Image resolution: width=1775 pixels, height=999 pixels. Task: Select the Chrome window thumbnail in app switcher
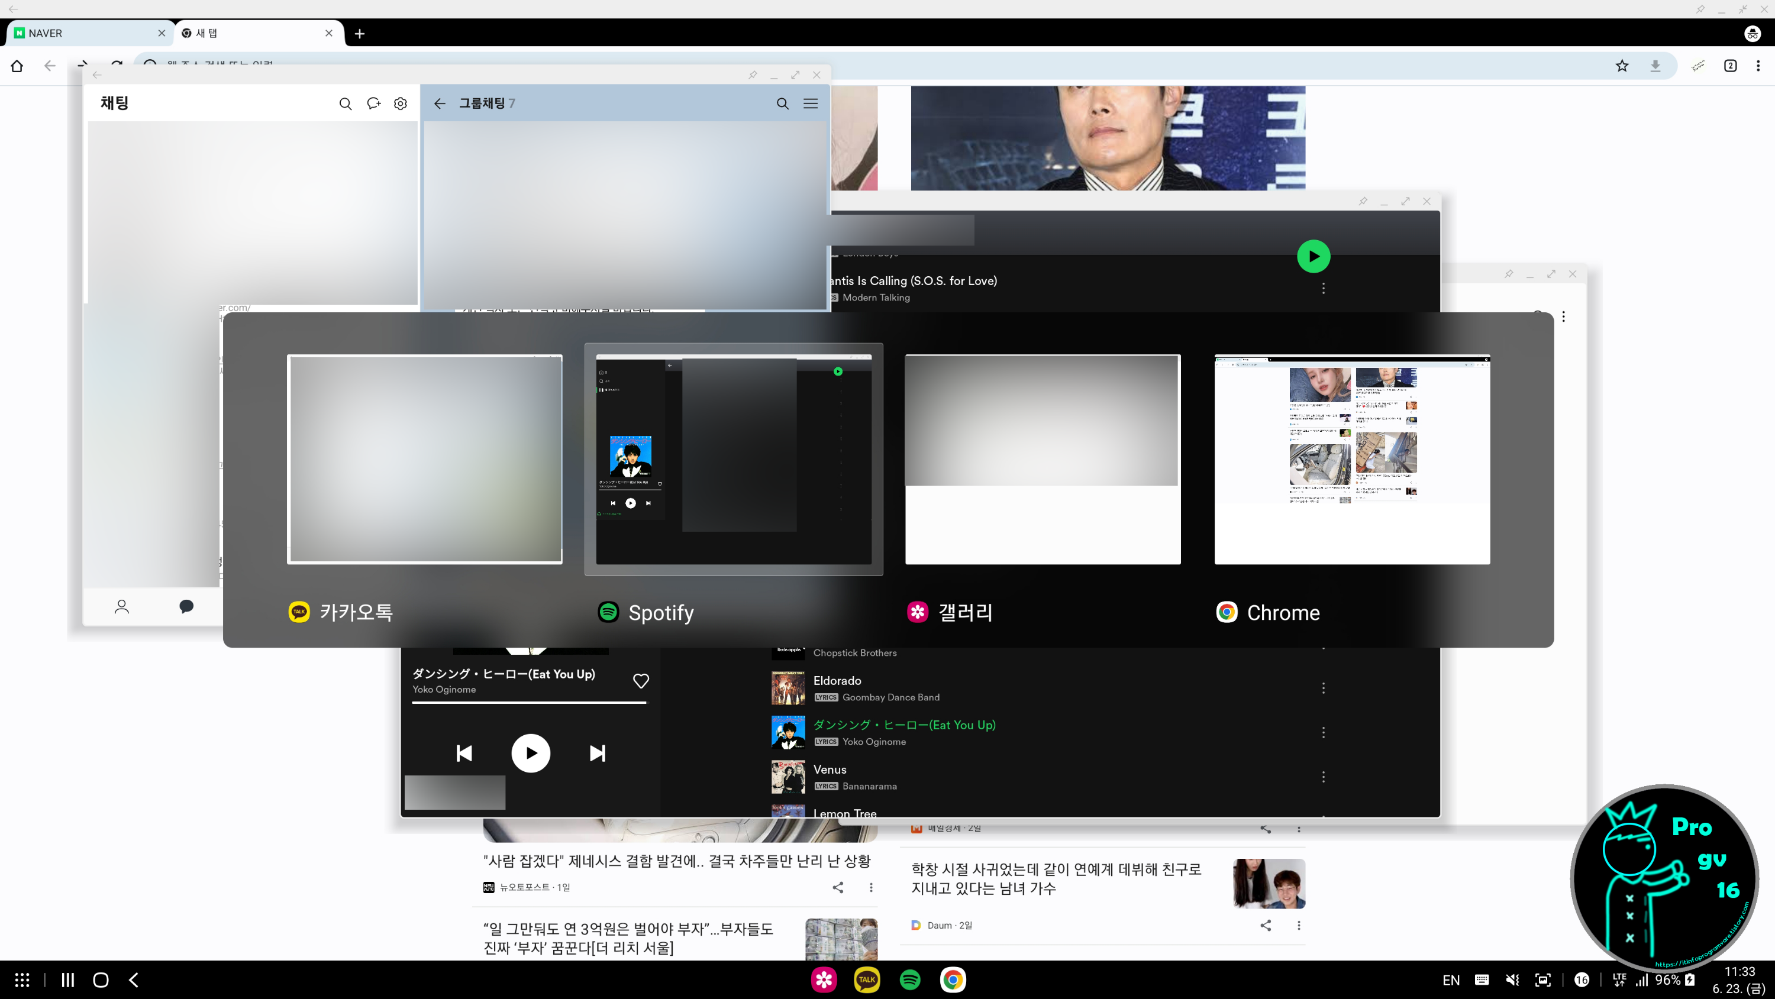pos(1351,459)
